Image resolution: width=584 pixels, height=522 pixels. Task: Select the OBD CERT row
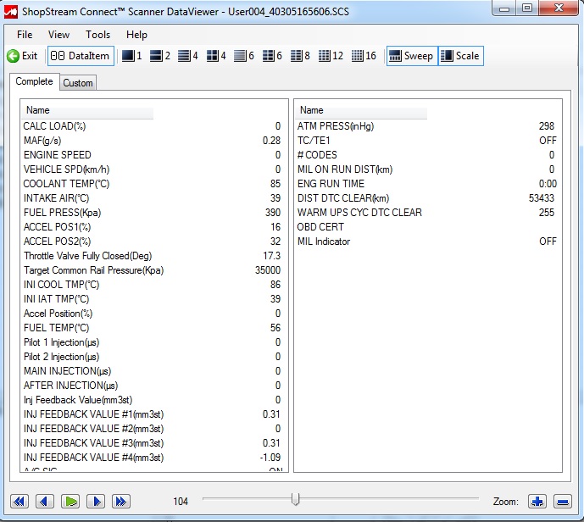(427, 227)
